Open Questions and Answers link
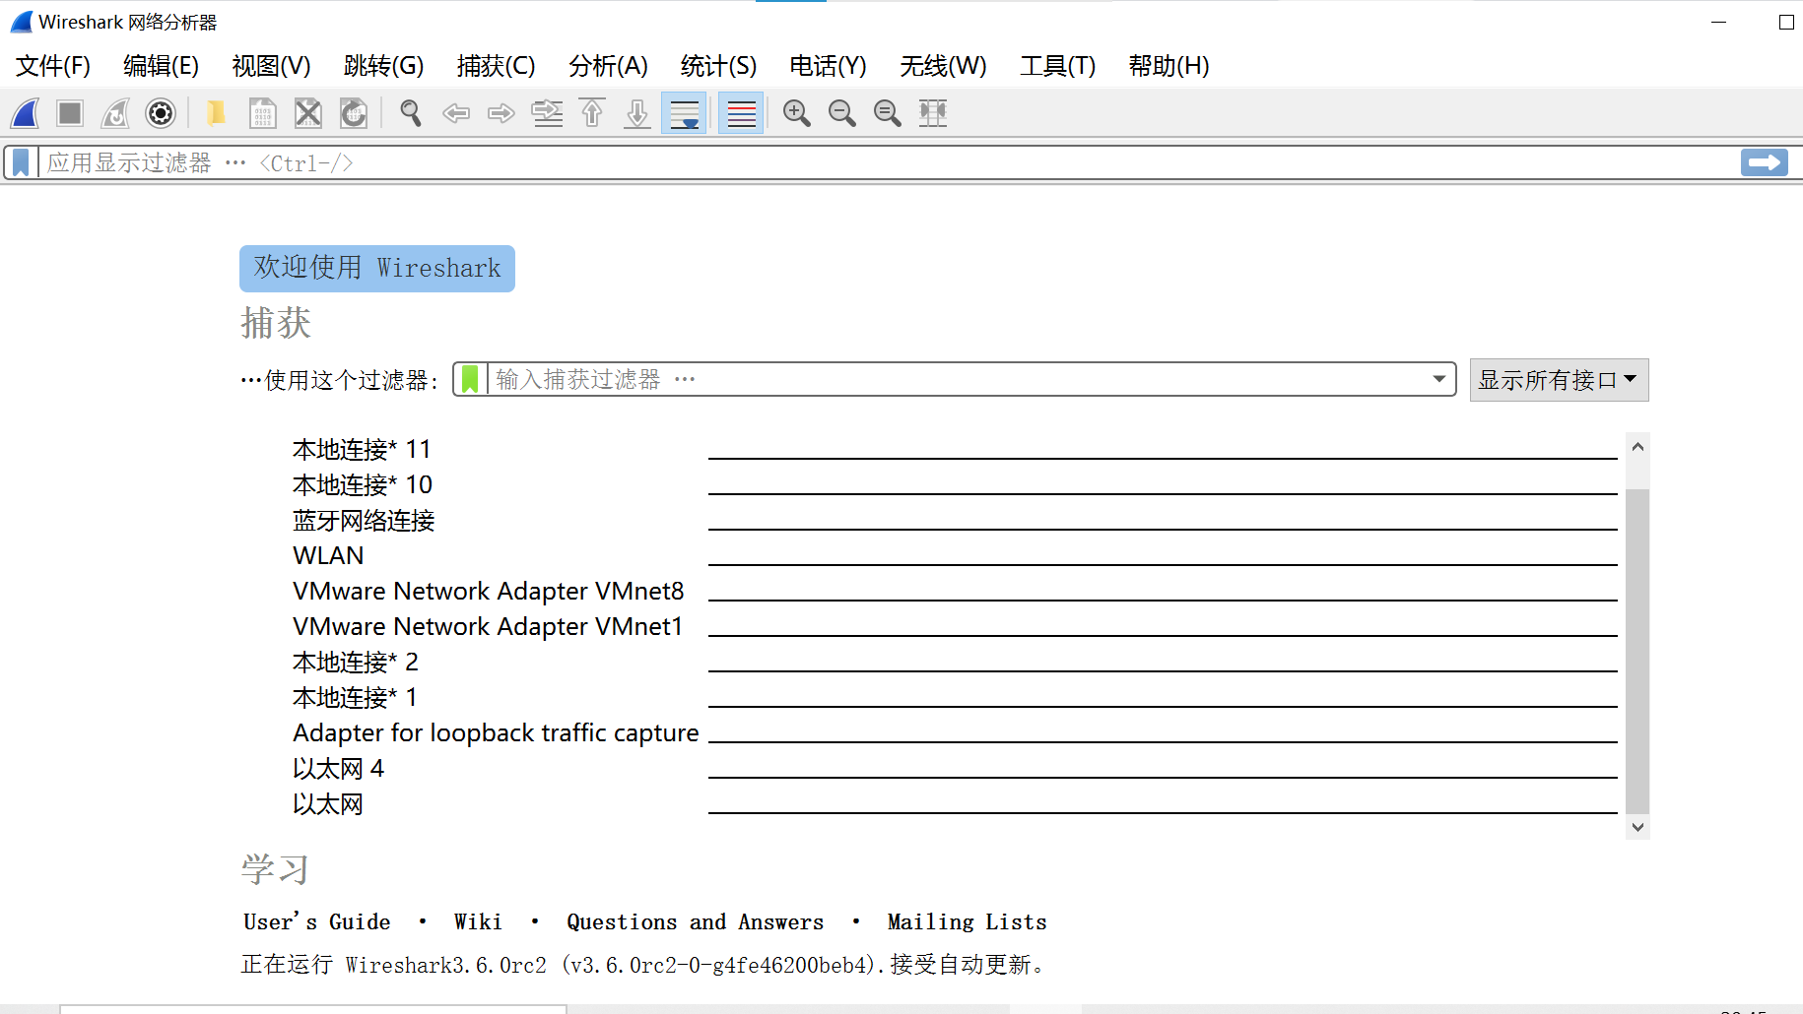Viewport: 1803px width, 1014px height. click(x=695, y=922)
